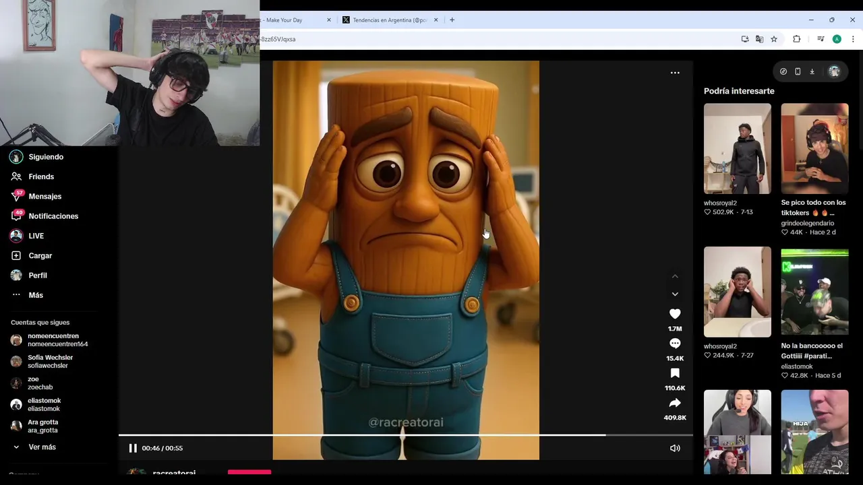The width and height of the screenshot is (863, 485).
Task: Like the video with the heart icon
Action: click(x=675, y=314)
